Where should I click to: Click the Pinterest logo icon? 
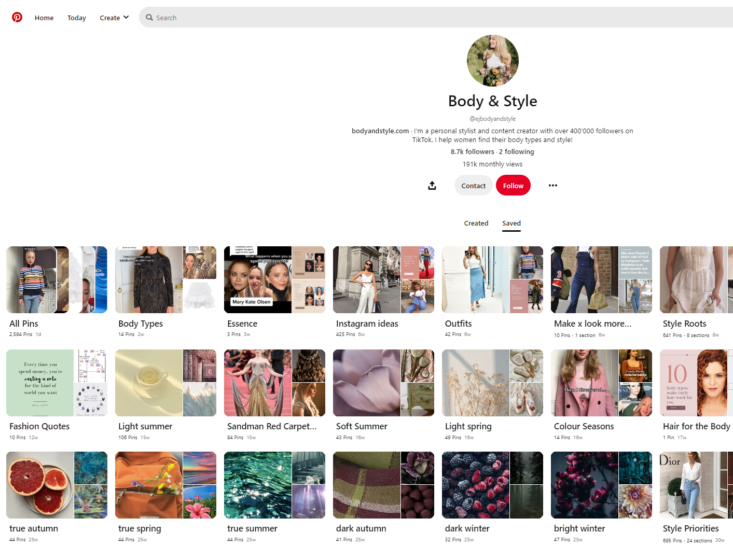[17, 17]
